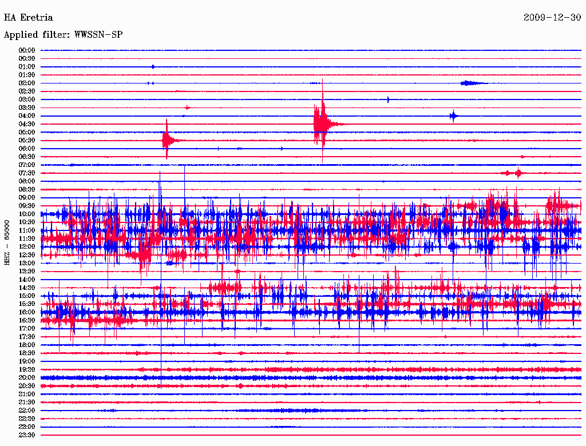
Task: Click the small blue event on 01:00 trace
Action: click(153, 67)
